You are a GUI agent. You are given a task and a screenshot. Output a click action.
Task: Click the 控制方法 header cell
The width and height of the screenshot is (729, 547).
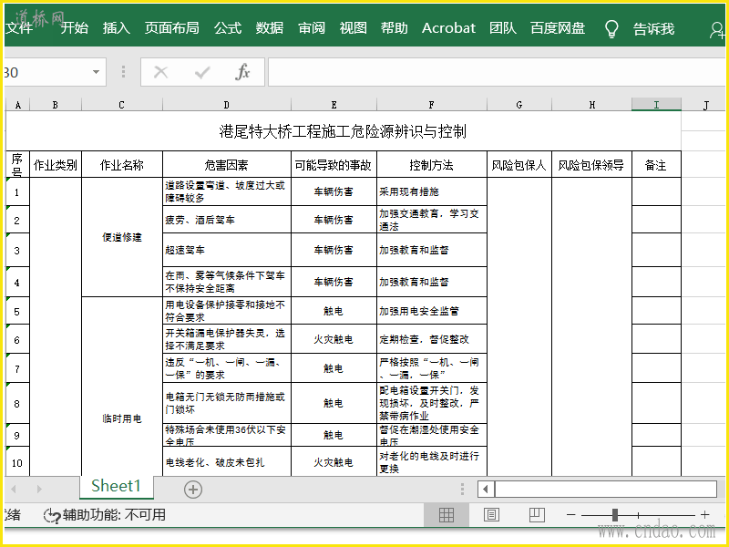(x=432, y=165)
